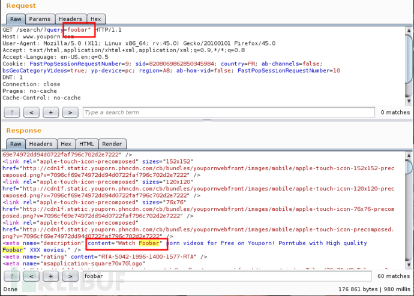Open the Request Hex tab

[x=96, y=19]
